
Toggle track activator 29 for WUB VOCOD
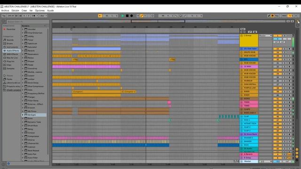(277, 56)
